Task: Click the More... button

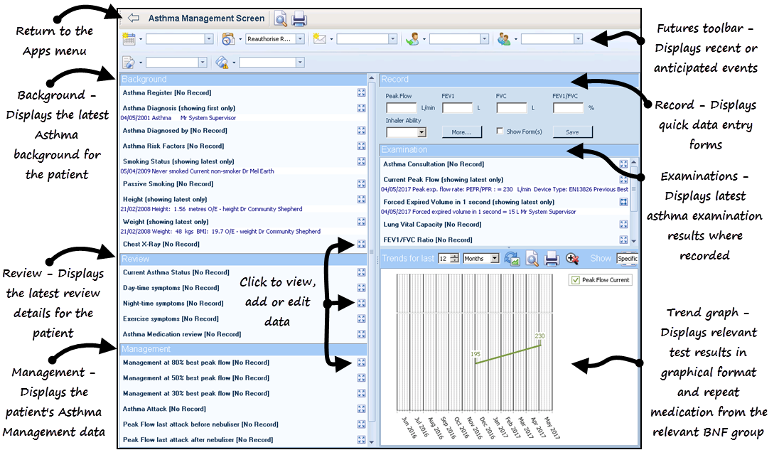Action: (461, 132)
